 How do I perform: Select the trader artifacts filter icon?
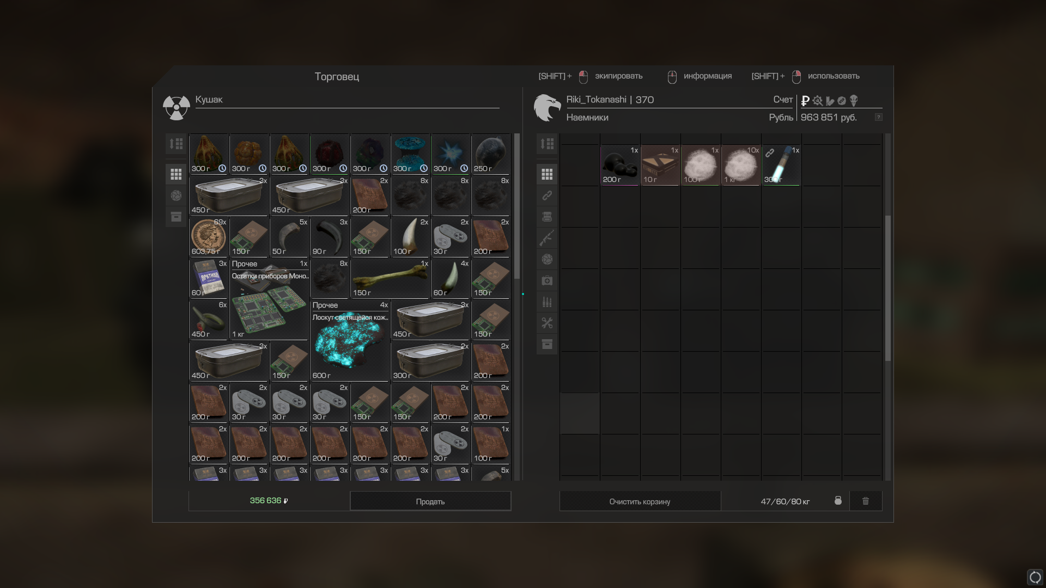(x=176, y=195)
